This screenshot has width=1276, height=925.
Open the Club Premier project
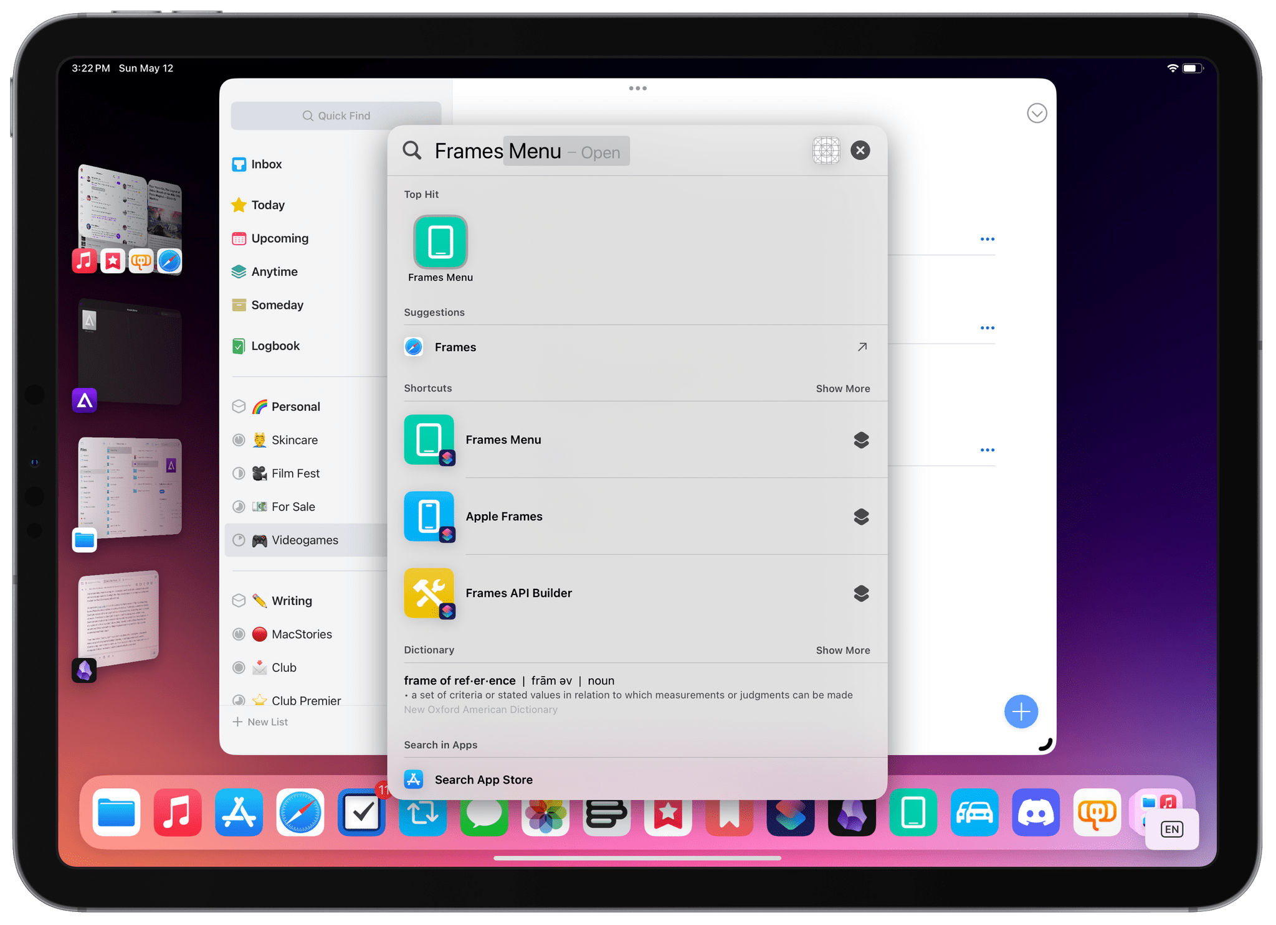pos(307,700)
